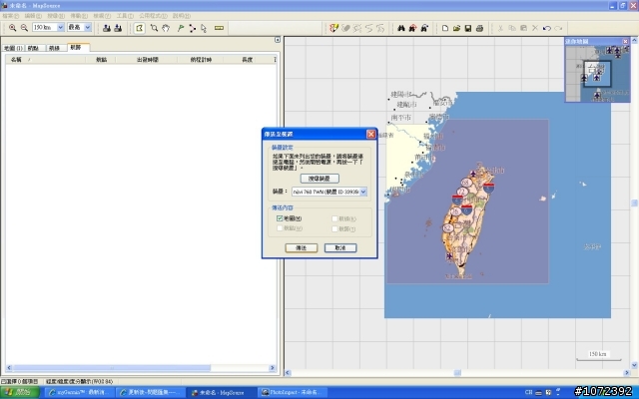Select the arrow Selection tool
This screenshot has width=639, height=399.
pos(204,28)
